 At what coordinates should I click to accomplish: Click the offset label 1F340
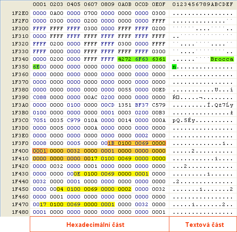point(20,59)
